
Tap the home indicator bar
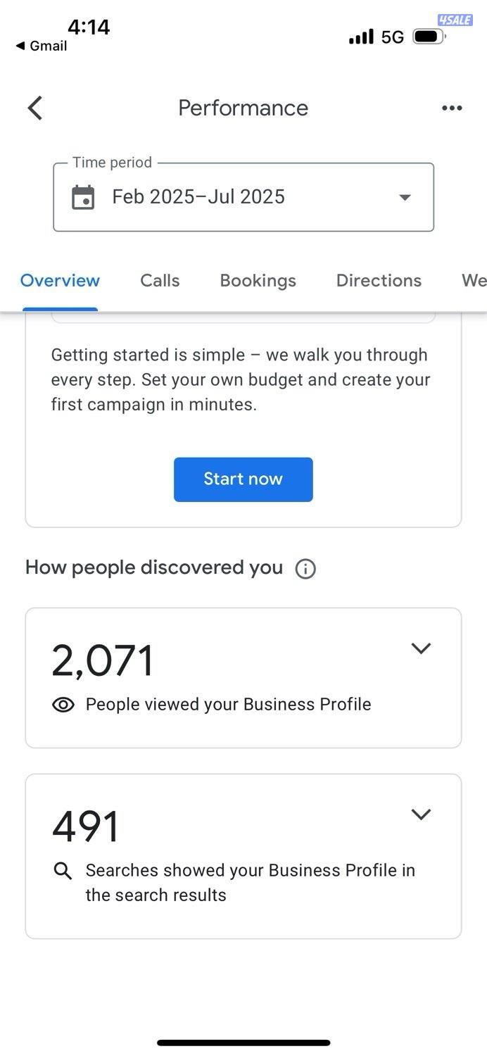[x=243, y=1043]
